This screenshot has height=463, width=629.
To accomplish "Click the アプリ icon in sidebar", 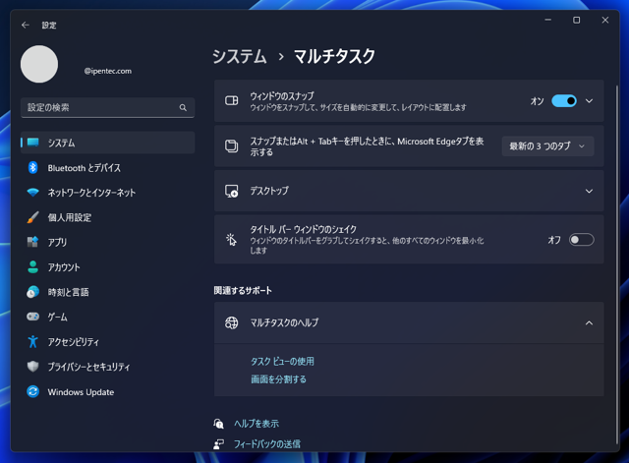I will (32, 242).
